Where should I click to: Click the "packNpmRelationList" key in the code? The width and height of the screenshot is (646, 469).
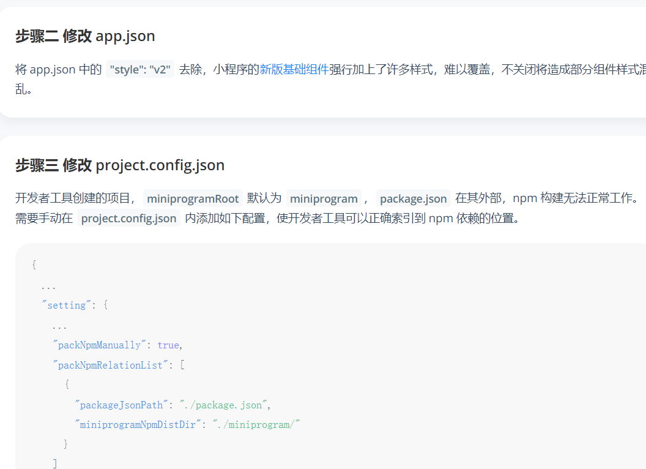(112, 365)
